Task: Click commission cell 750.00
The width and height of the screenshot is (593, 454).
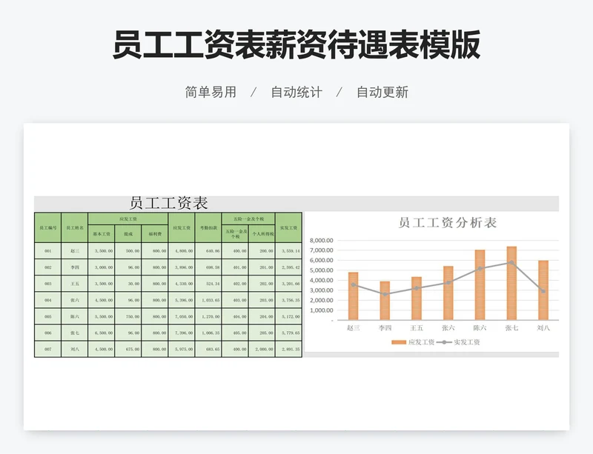Action: pyautogui.click(x=128, y=316)
